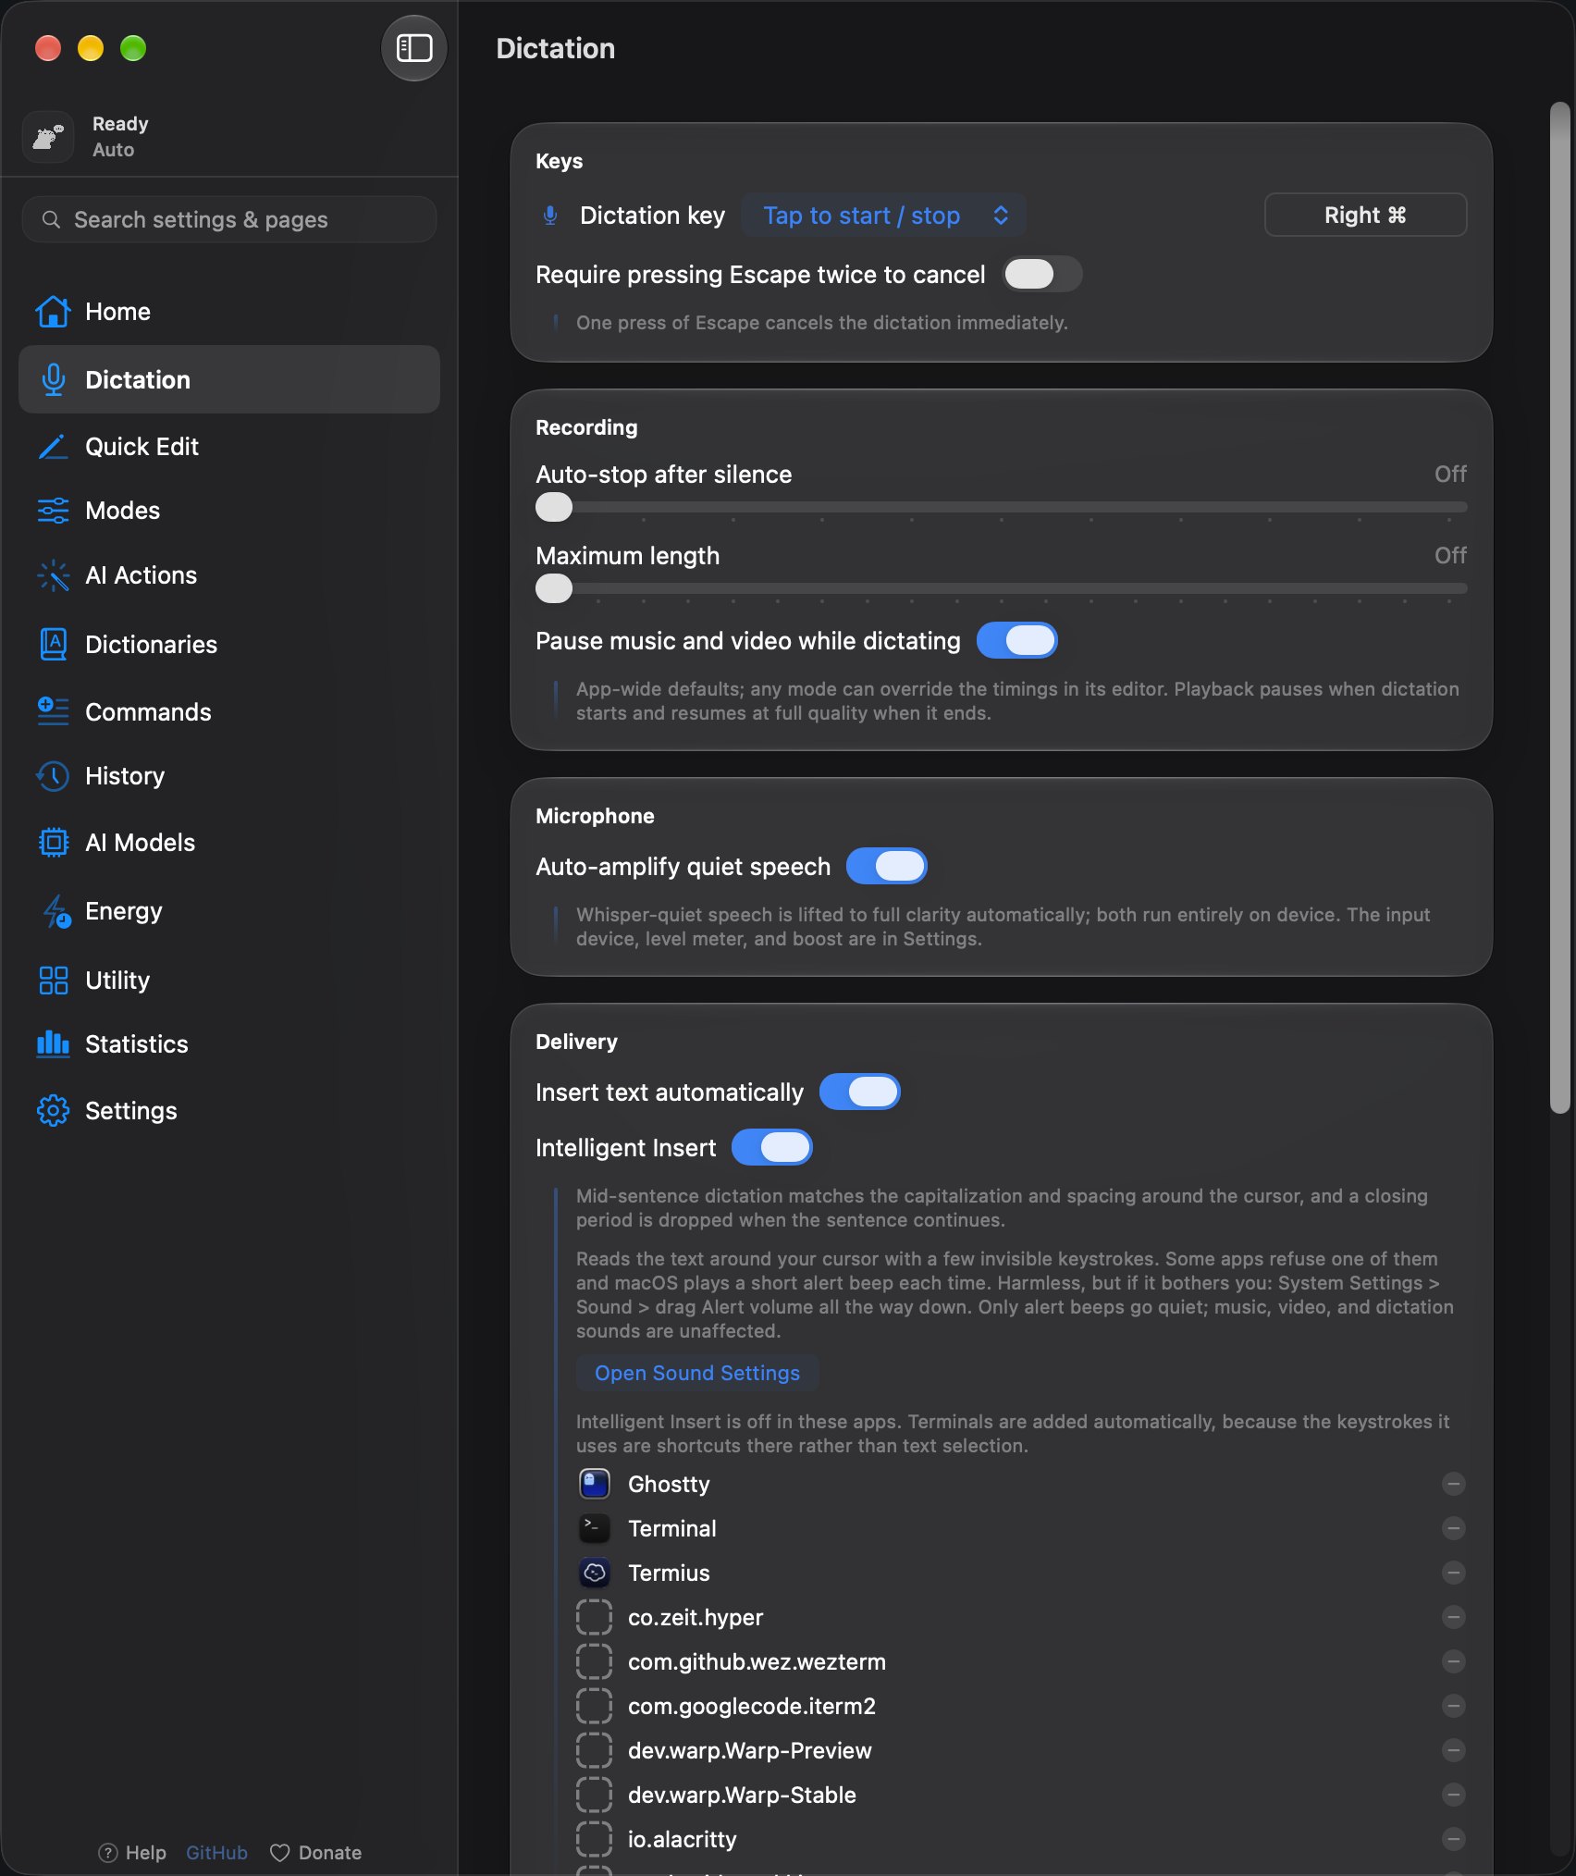Click the app status icon beside Ready
Viewport: 1576px width, 1876px height.
point(48,137)
